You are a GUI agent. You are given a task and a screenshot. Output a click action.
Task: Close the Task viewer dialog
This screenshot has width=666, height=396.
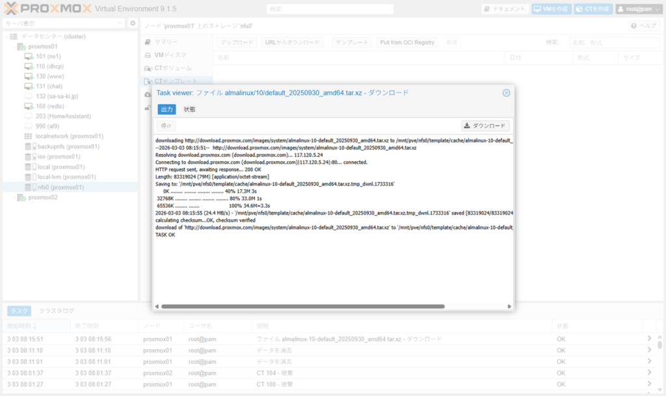(x=506, y=93)
